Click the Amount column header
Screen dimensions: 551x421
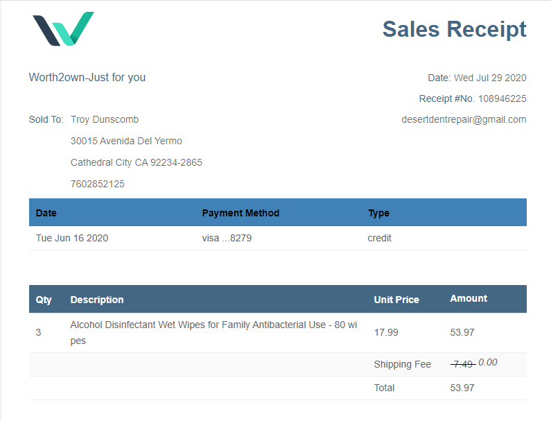(469, 299)
